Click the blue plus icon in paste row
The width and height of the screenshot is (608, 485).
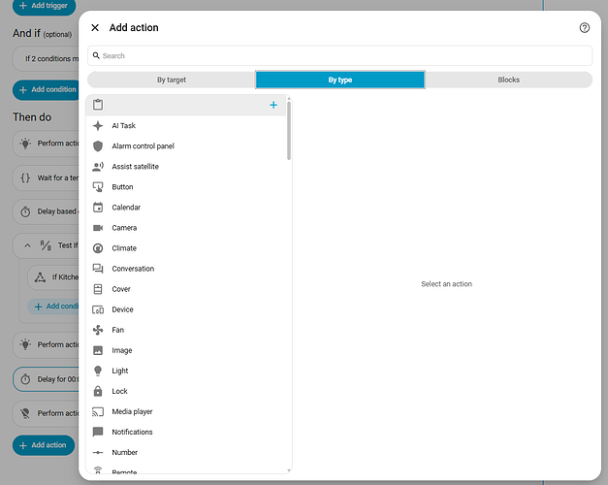273,105
